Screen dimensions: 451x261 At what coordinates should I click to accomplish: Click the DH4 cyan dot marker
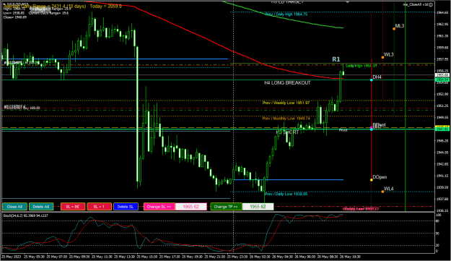coord(372,80)
